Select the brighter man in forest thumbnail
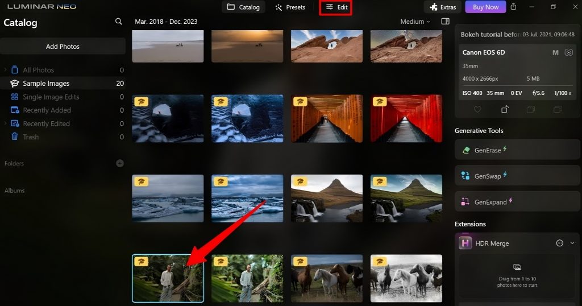 click(x=247, y=279)
